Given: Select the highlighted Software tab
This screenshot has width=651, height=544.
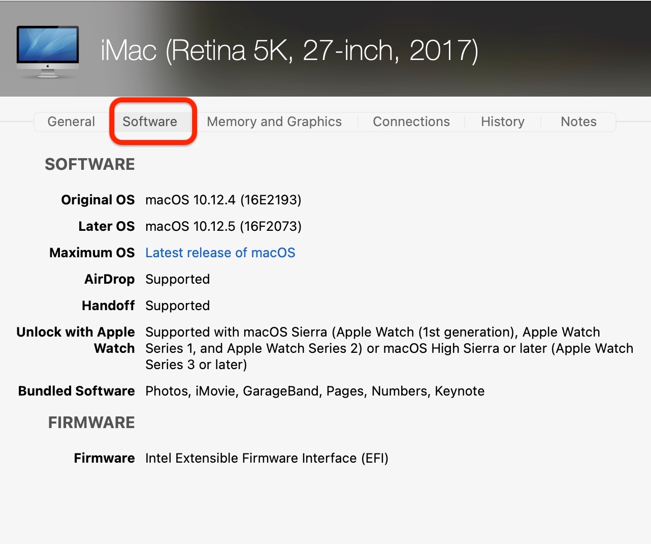Looking at the screenshot, I should 150,122.
